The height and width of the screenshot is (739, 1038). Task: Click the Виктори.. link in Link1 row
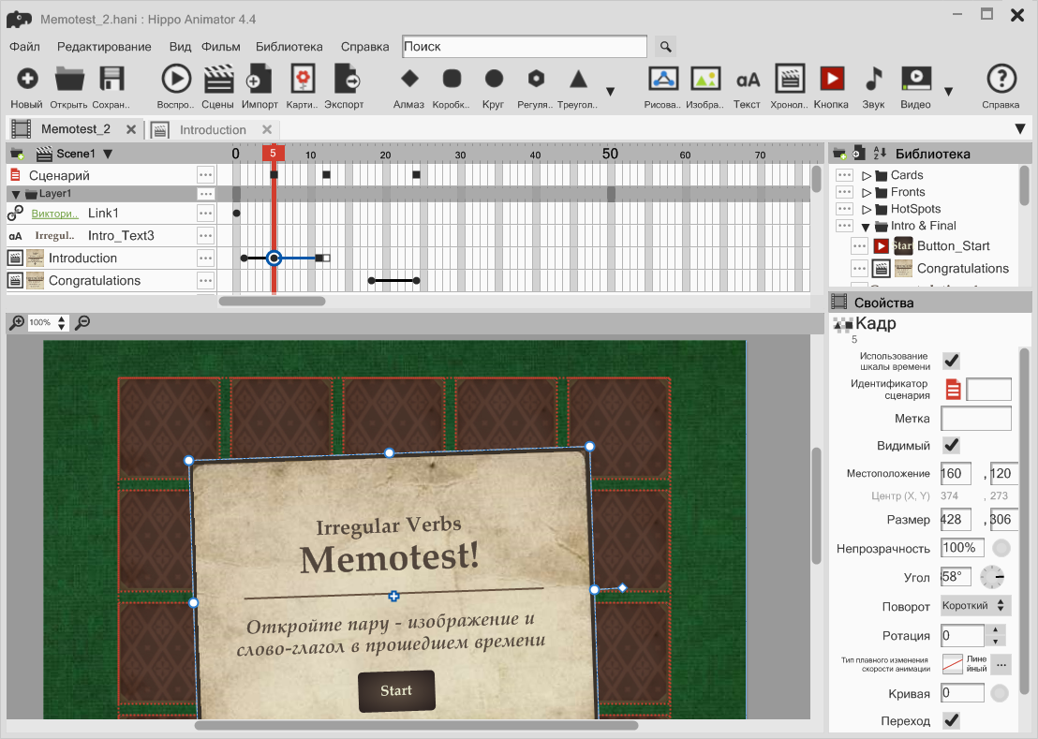(54, 213)
